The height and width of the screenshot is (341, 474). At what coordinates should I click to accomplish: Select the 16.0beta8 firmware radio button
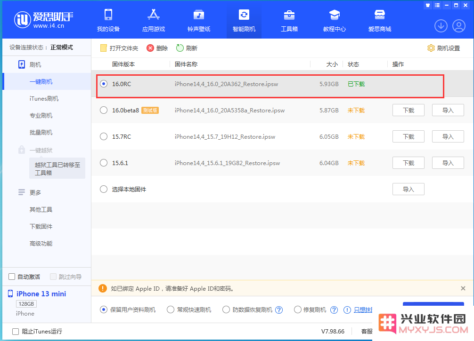(104, 110)
